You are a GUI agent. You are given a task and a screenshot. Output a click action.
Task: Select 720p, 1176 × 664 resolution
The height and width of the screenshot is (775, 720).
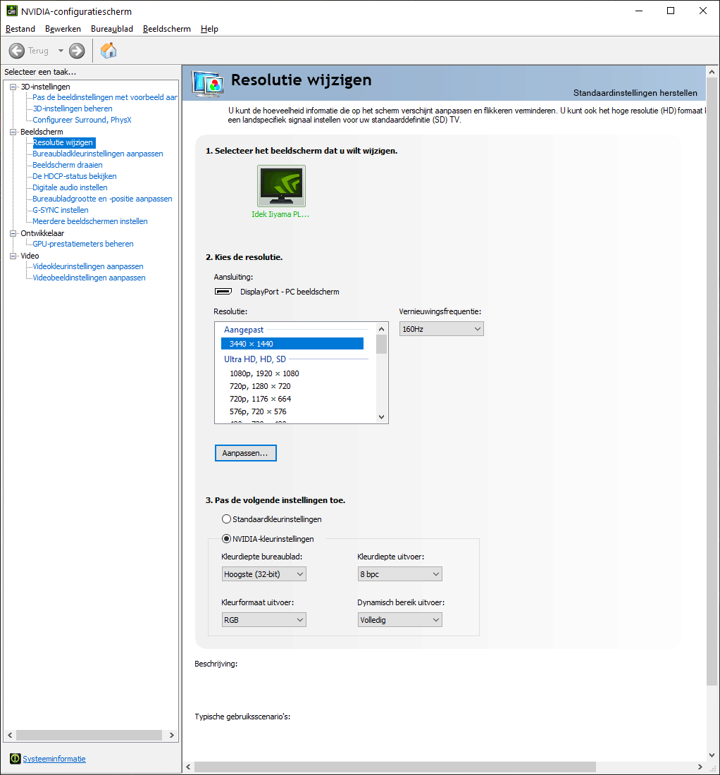(260, 399)
